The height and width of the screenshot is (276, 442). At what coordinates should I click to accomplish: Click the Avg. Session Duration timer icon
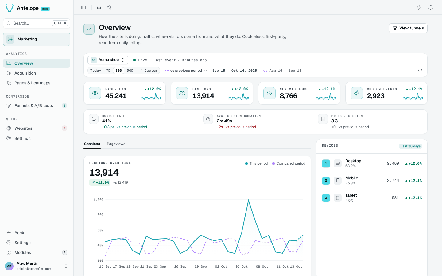pos(208,119)
